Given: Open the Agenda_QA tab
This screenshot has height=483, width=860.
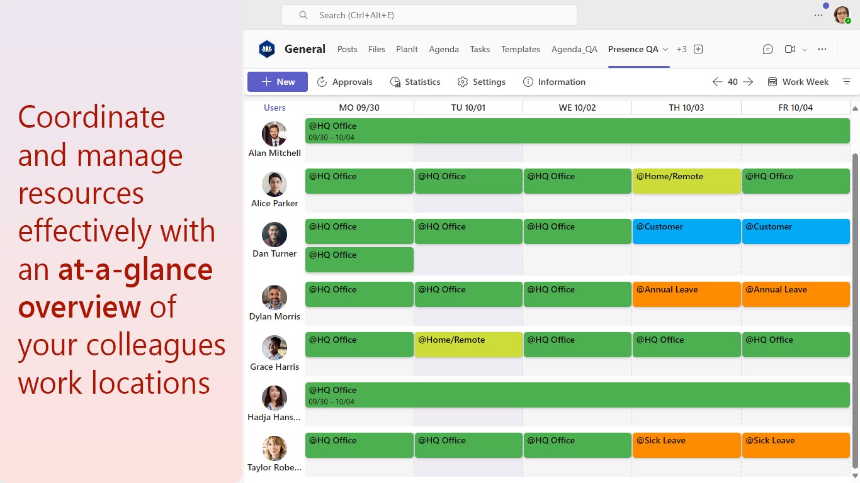Looking at the screenshot, I should coord(574,49).
